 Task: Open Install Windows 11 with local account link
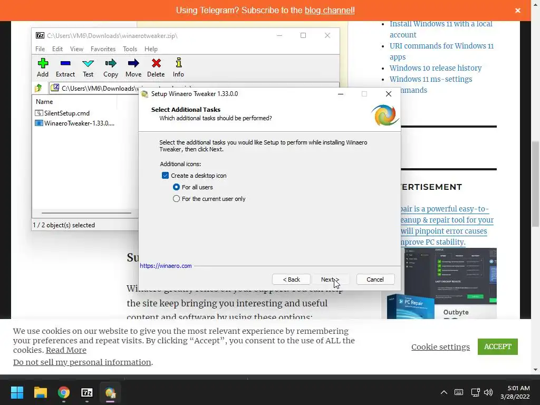(441, 30)
